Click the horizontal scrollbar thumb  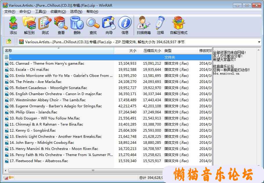click(93, 171)
